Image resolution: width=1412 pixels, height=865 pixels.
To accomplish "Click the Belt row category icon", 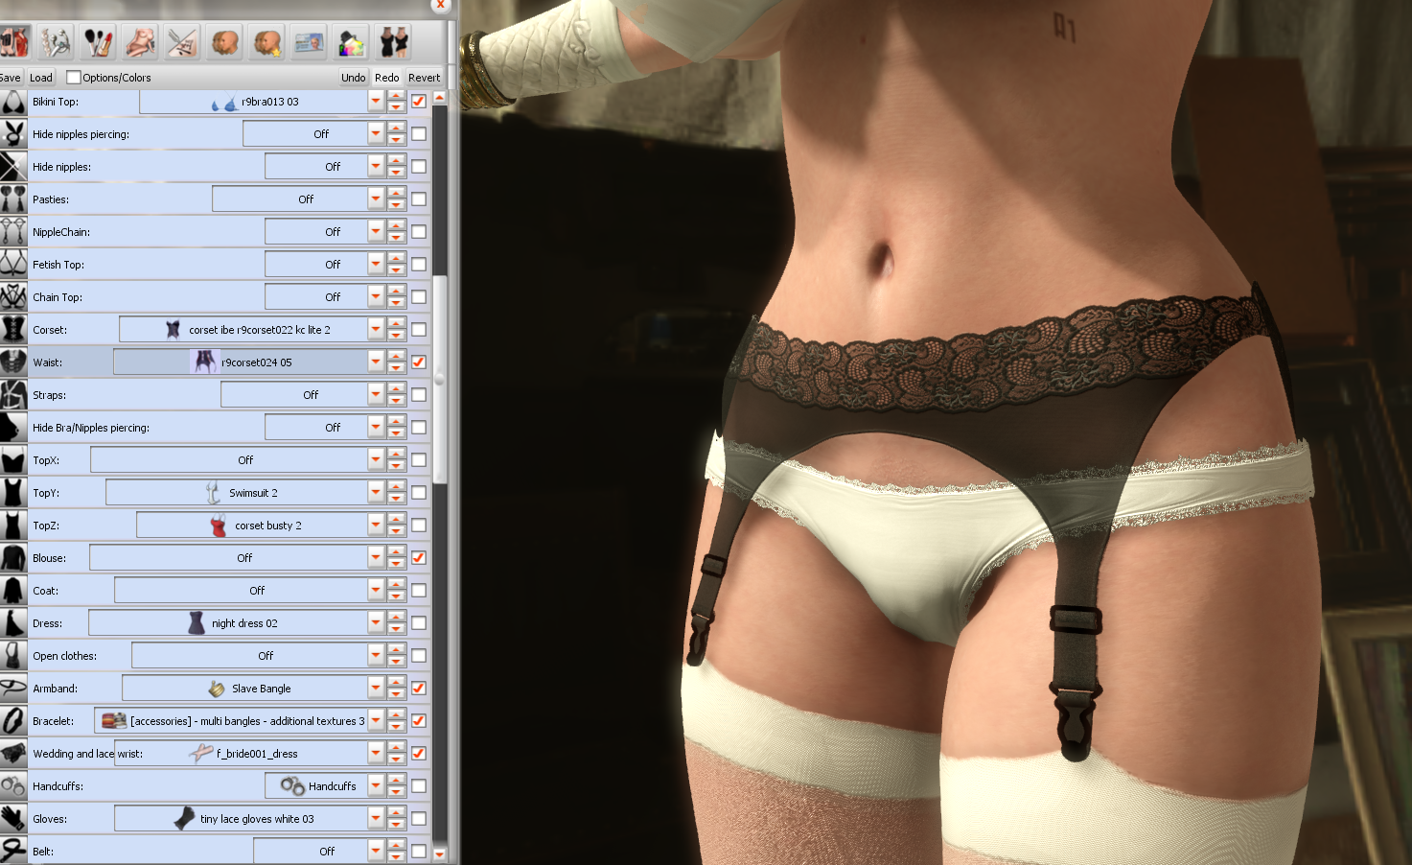I will (x=13, y=851).
